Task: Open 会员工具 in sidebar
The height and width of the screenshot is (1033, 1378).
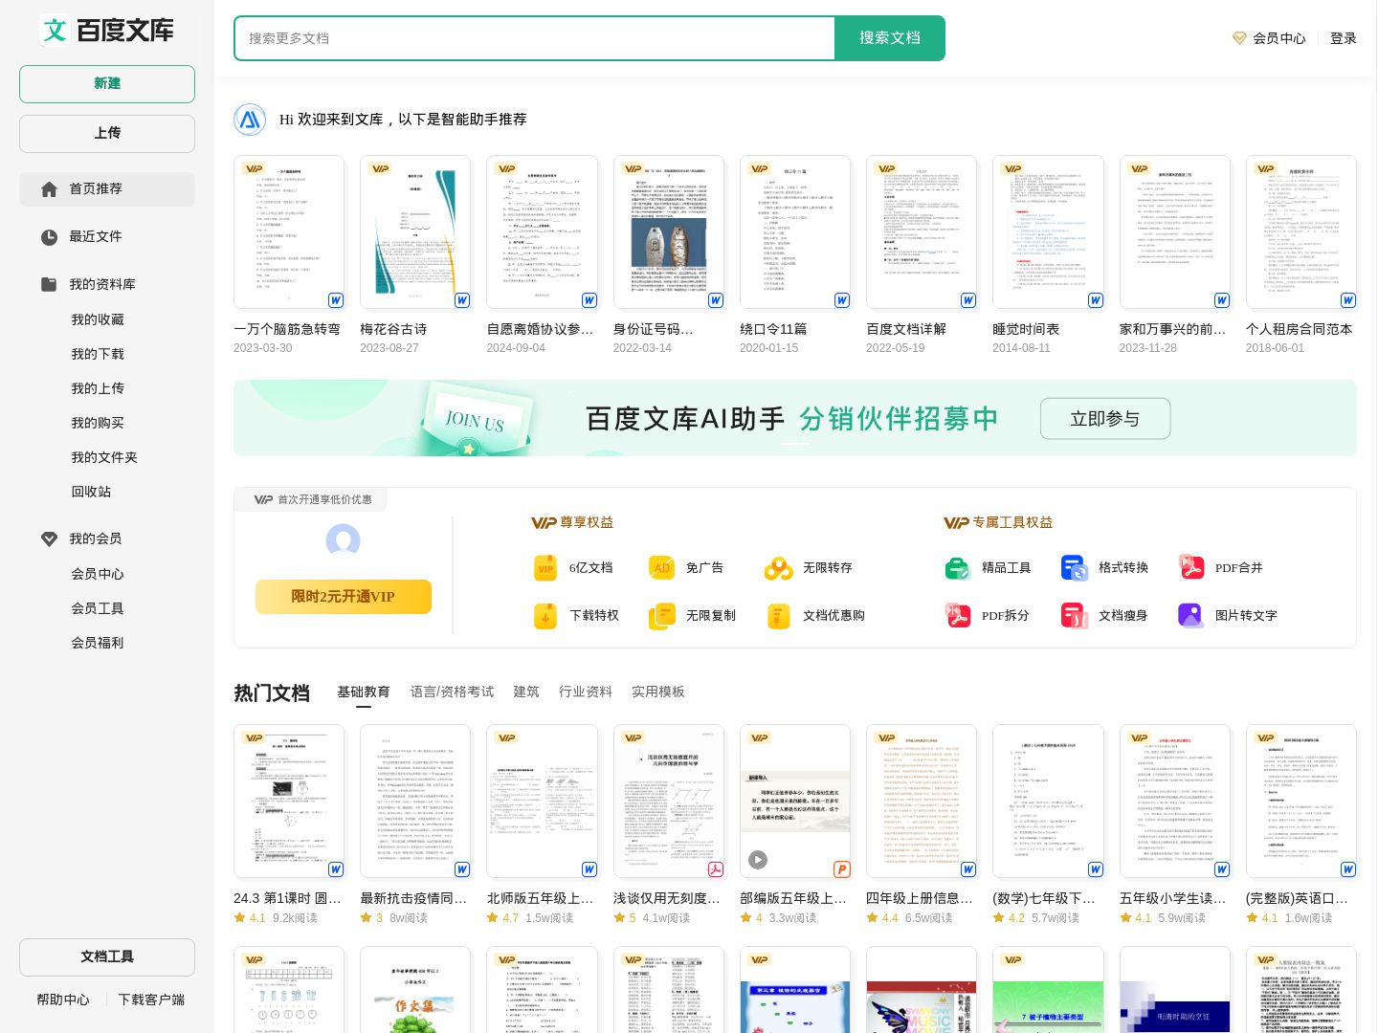Action: [98, 609]
